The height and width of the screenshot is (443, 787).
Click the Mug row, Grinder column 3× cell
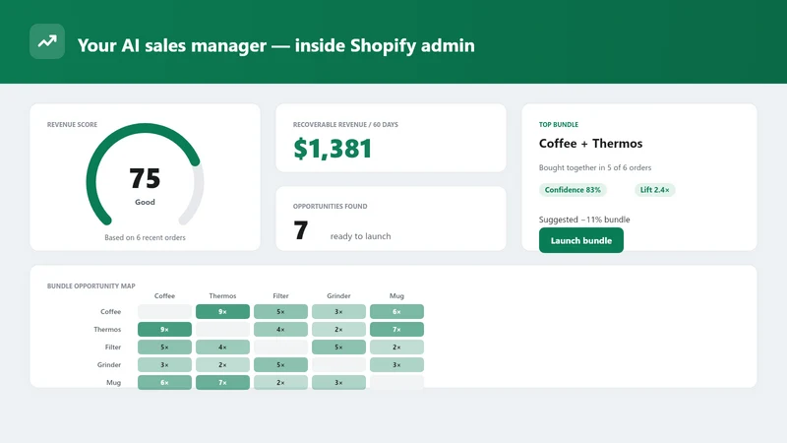pyautogui.click(x=338, y=382)
